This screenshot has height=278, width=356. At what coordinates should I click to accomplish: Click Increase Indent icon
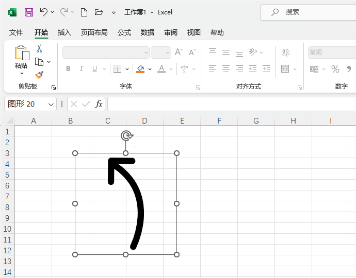click(266, 68)
